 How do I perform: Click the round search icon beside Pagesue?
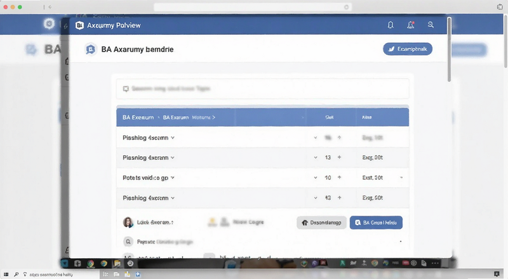[x=128, y=242]
